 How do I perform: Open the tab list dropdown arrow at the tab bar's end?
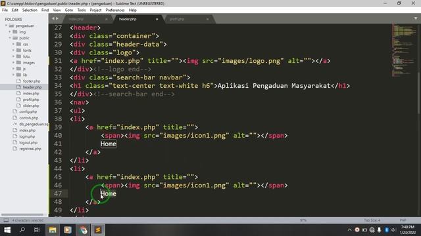(416, 18)
